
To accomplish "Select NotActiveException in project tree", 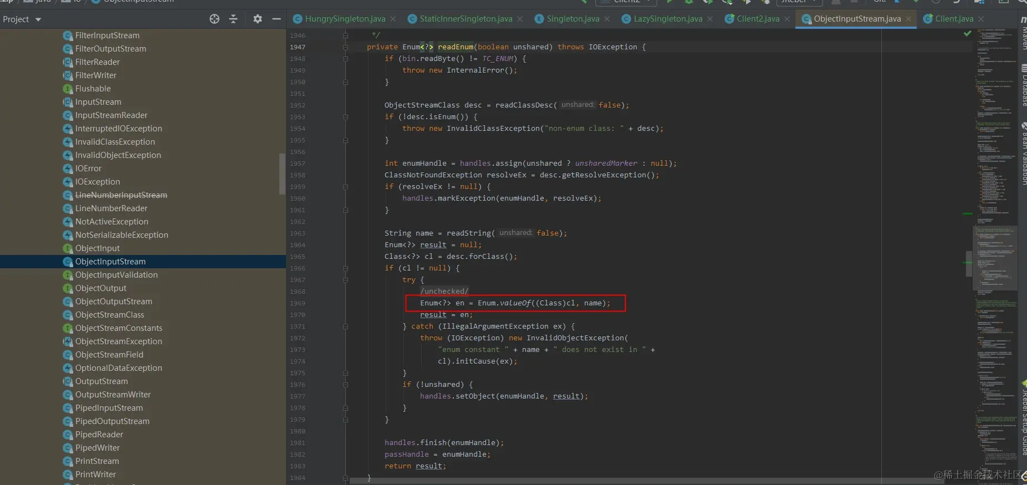I will 111,222.
